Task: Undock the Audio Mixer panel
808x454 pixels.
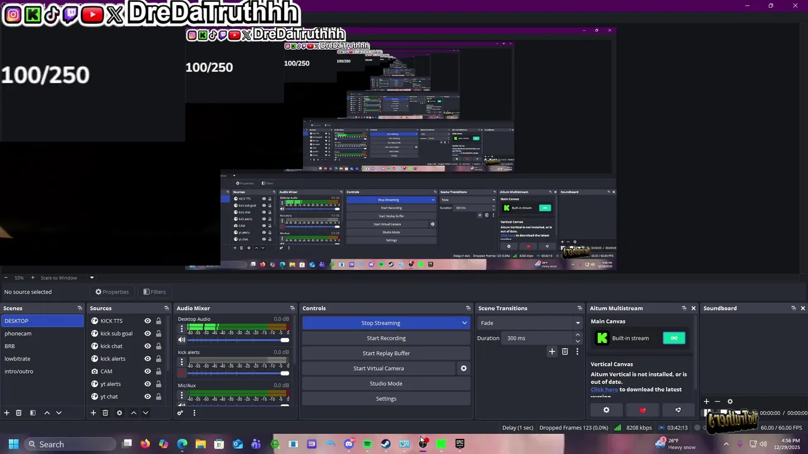Action: pos(292,308)
